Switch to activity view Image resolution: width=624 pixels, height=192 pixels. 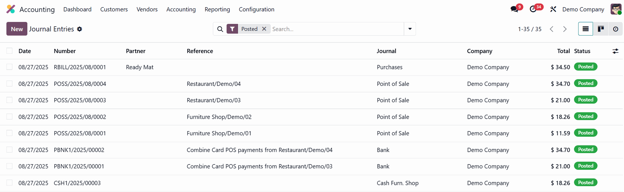616,29
